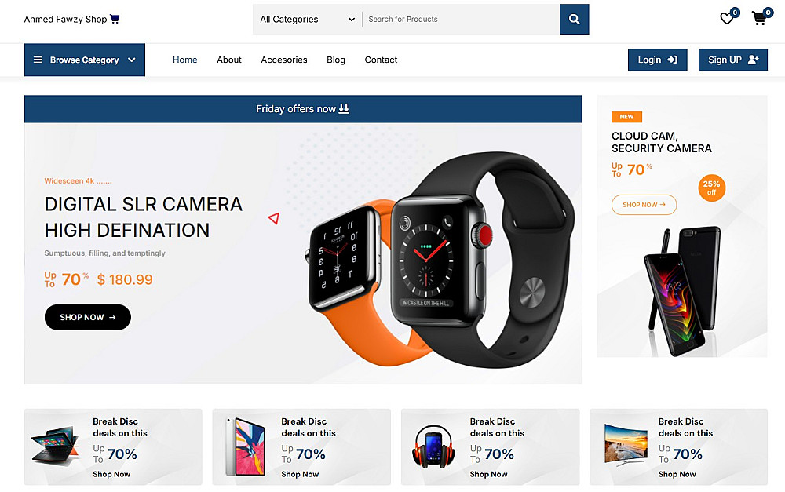Click the Sign UP button
The height and width of the screenshot is (492, 785).
pyautogui.click(x=733, y=60)
